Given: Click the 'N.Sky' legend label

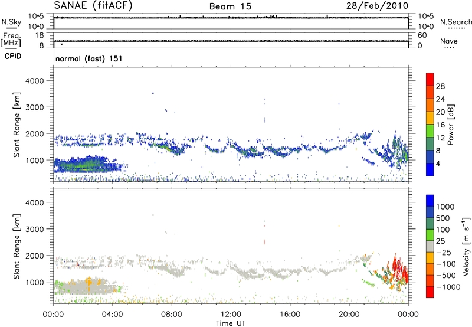Looking at the screenshot, I should (x=11, y=22).
